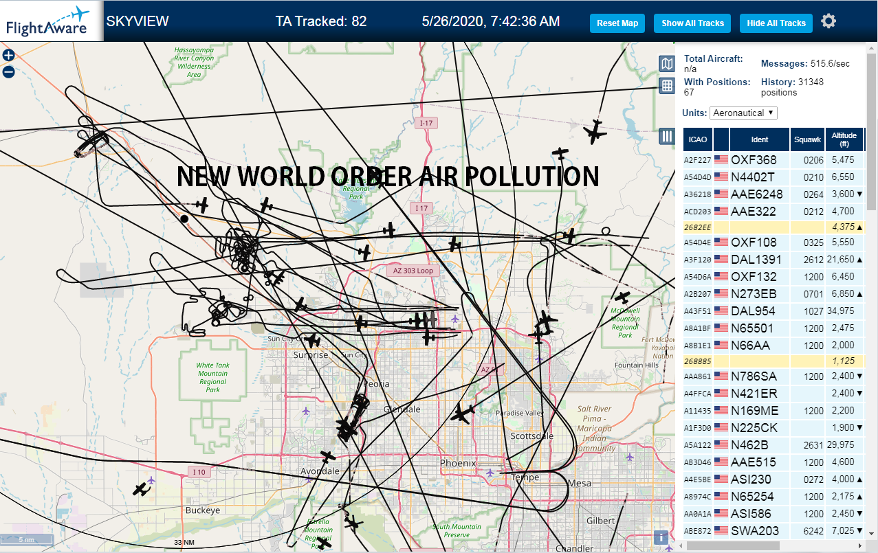This screenshot has width=878, height=553.
Task: Click the purple airport marker near Mesa
Action: pyautogui.click(x=630, y=457)
